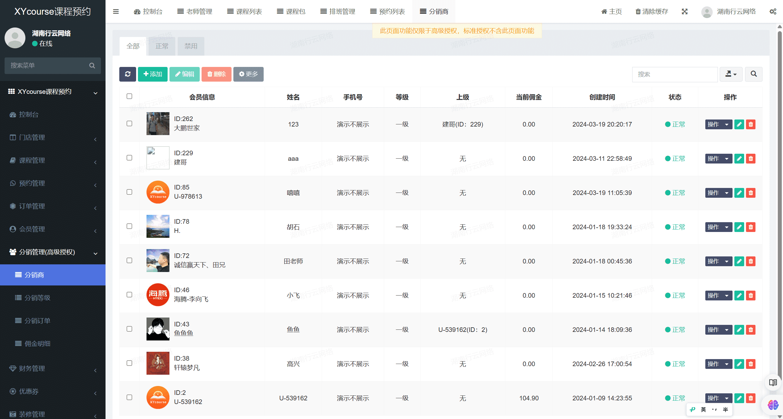This screenshot has height=419, width=783.
Task: Toggle select-all checkbox in table header
Action: [129, 96]
